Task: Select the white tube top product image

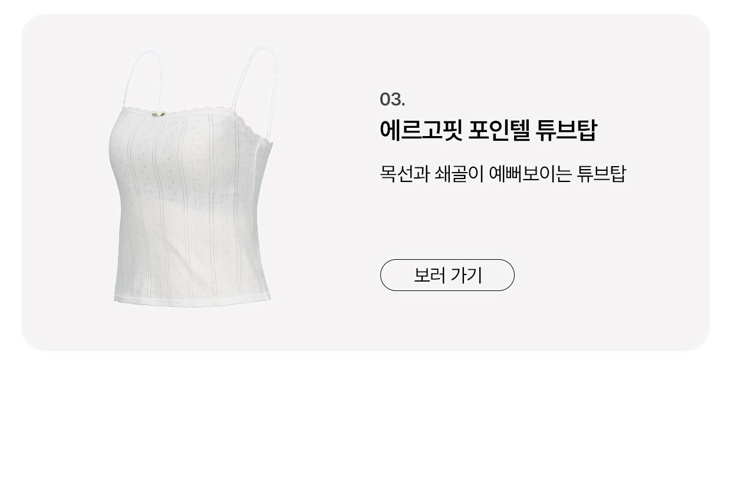Action: click(x=193, y=176)
